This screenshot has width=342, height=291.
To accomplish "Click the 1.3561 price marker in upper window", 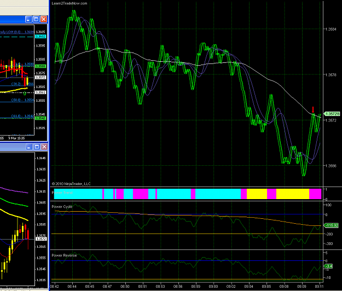I will click(40, 92).
